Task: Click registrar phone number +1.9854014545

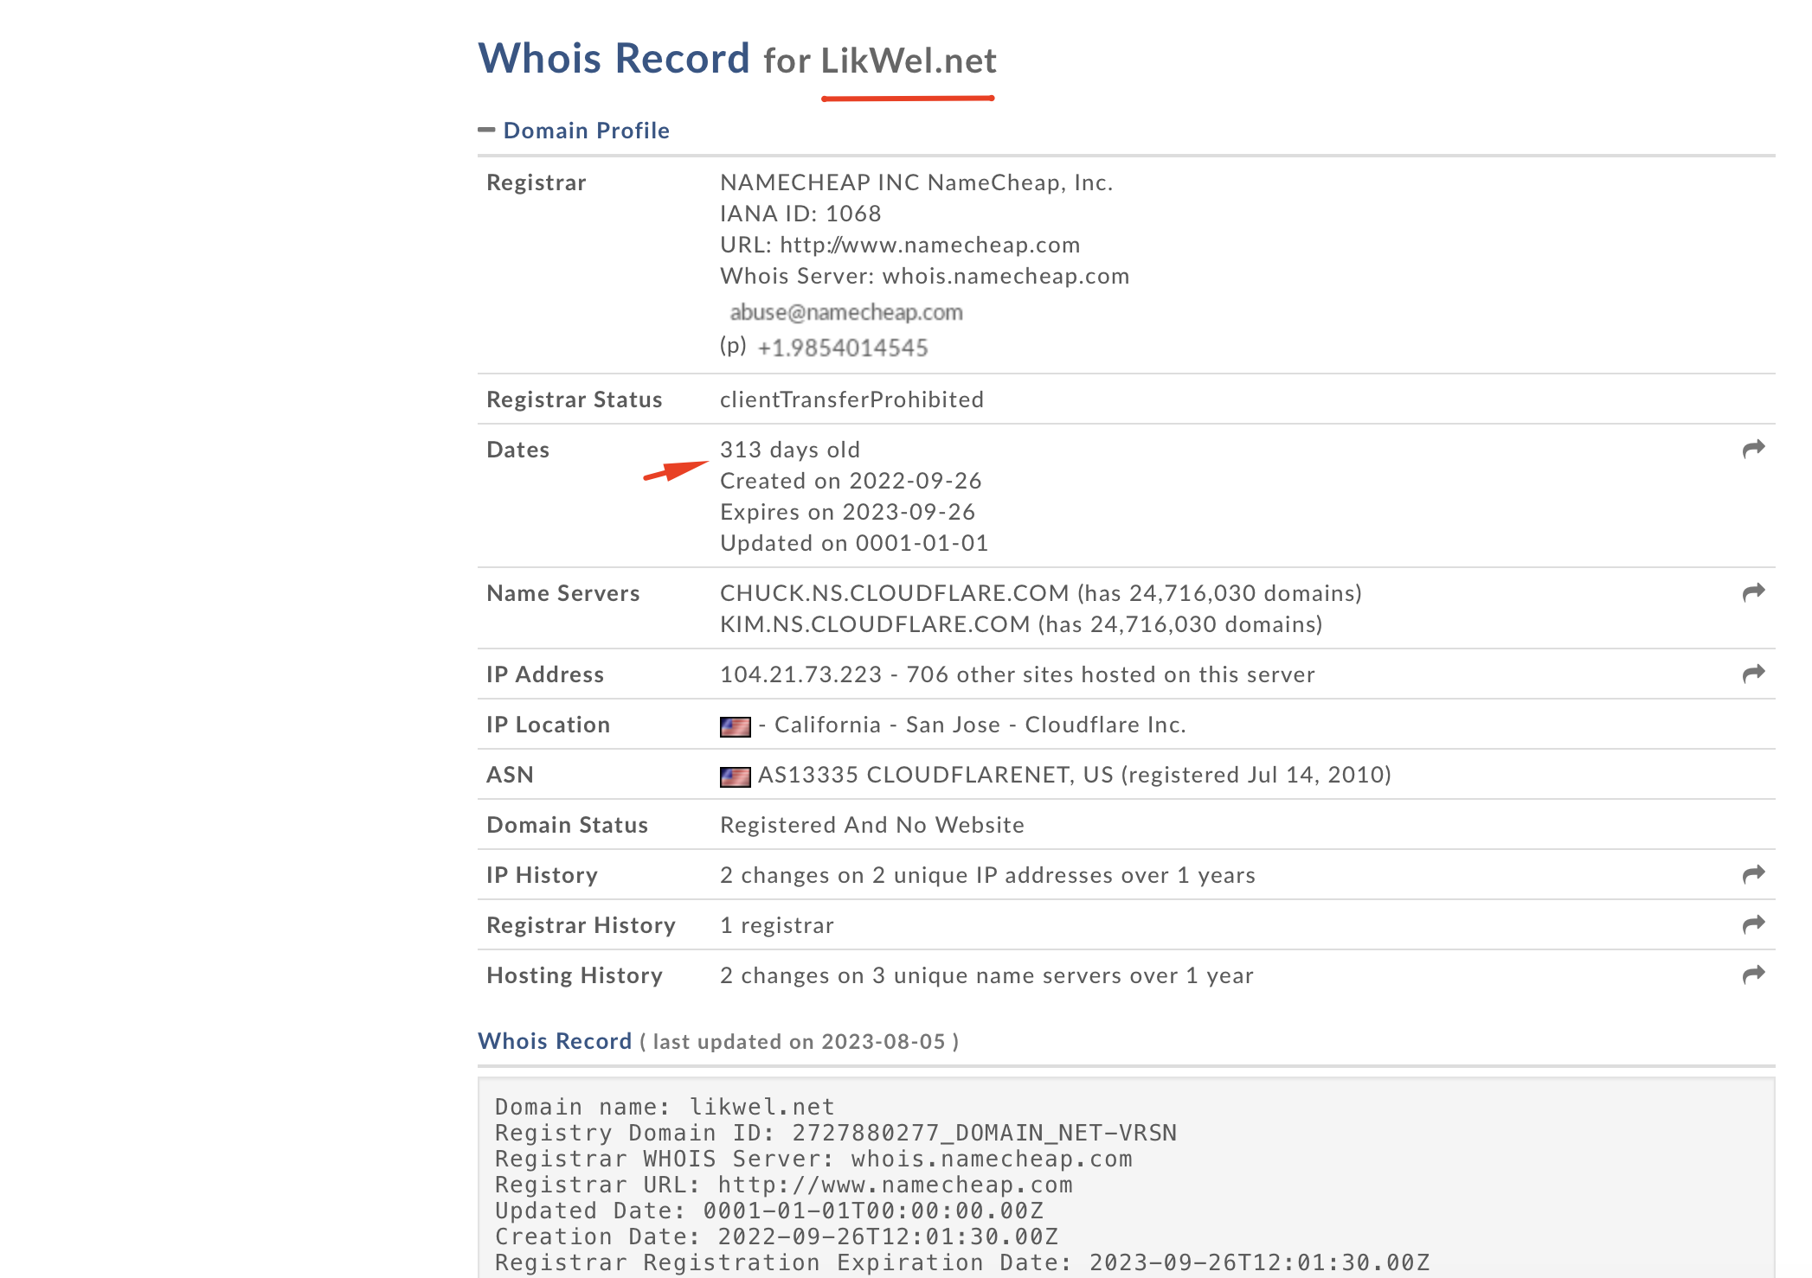Action: pyautogui.click(x=842, y=348)
